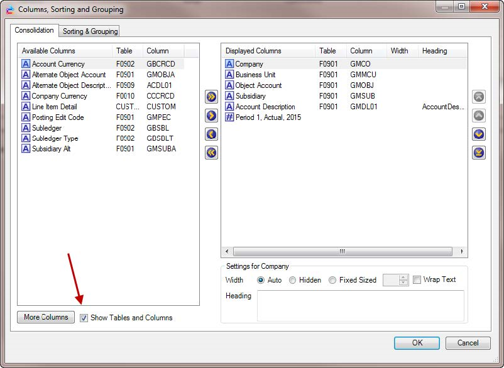Click the displayed columns horizontal scrollbar
This screenshot has height=368, width=504.
(343, 251)
